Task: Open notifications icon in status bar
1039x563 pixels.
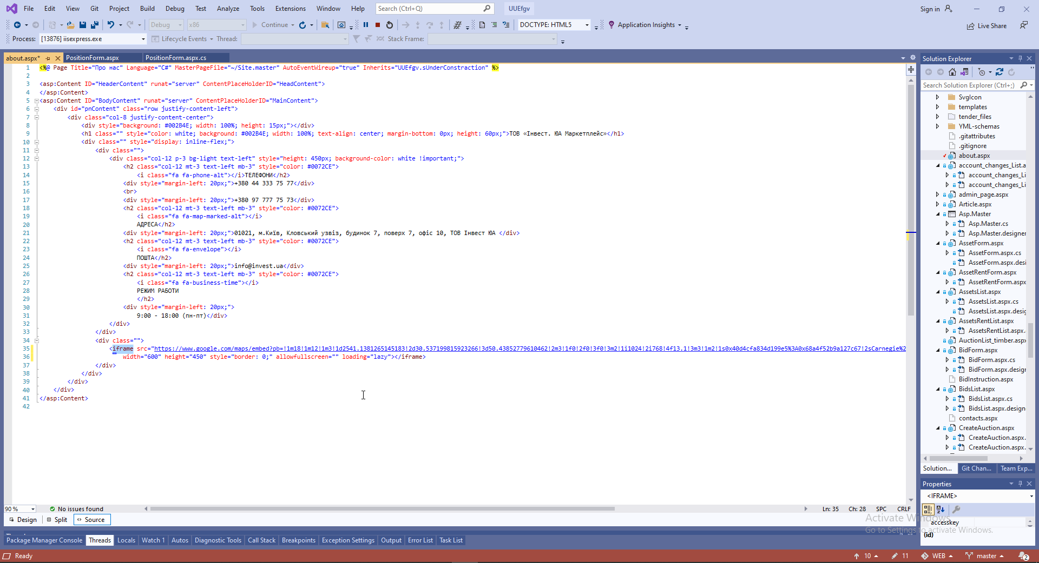Action: [x=1024, y=556]
